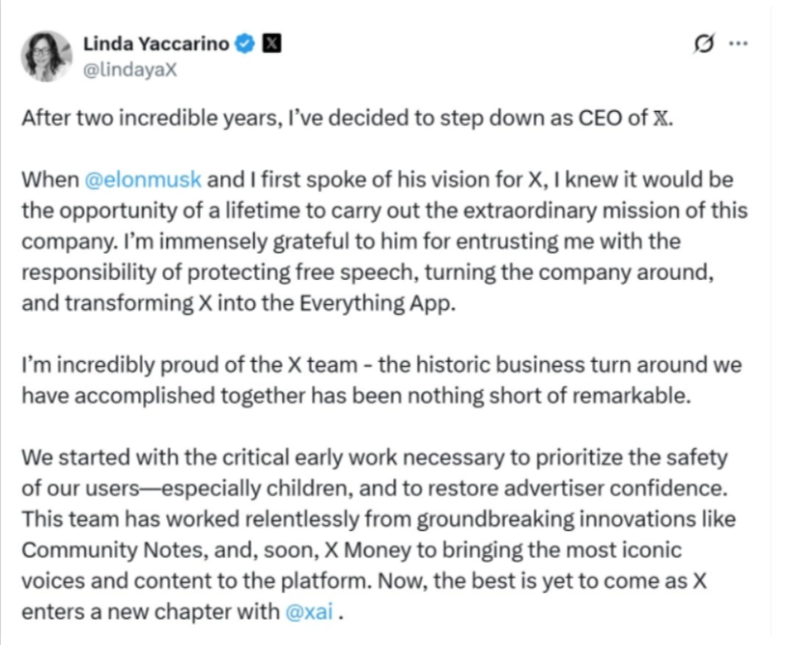Click the blue verified checkmark badge

tap(245, 43)
